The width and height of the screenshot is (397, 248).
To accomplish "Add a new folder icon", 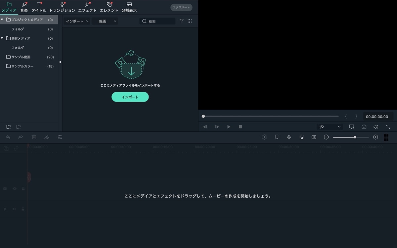I will coord(9,127).
